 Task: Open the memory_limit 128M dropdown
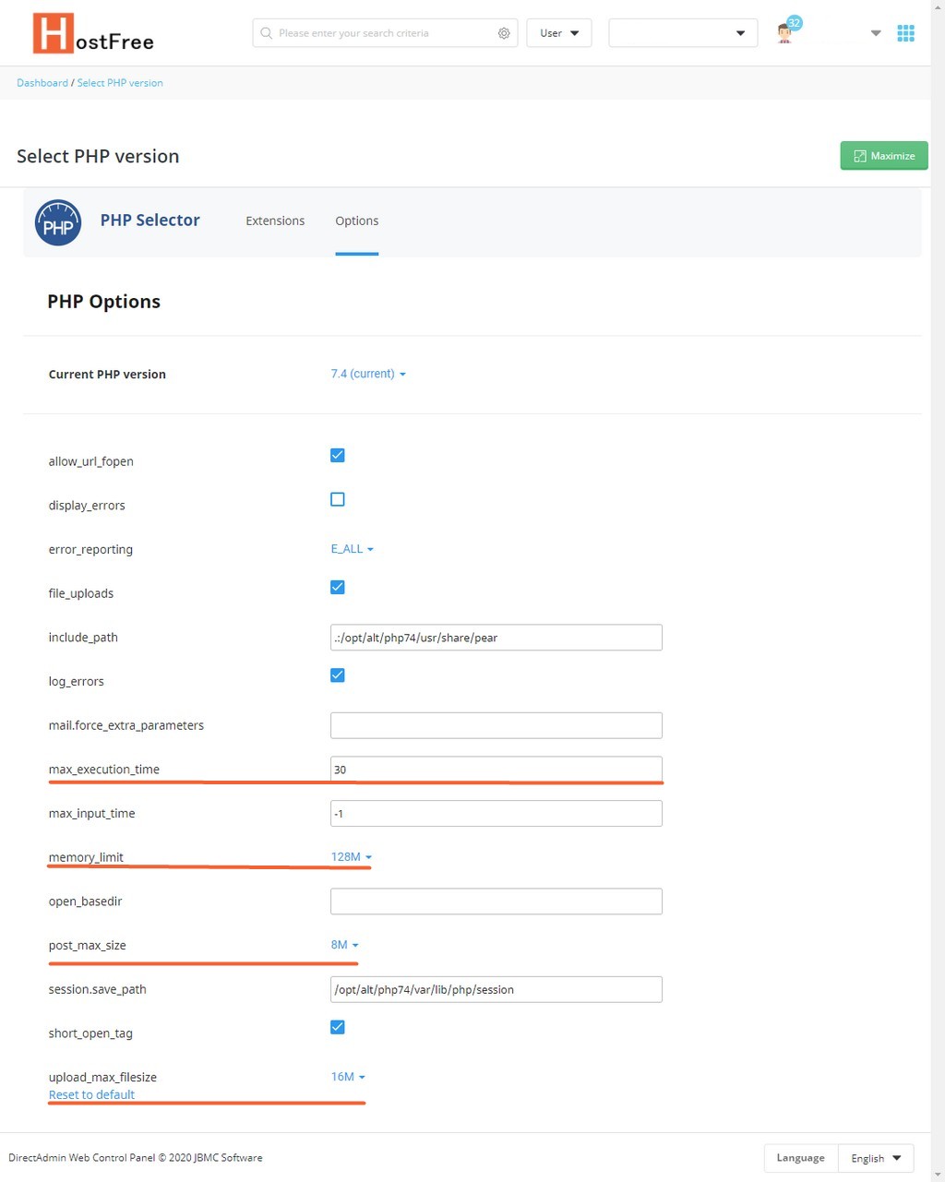350,856
